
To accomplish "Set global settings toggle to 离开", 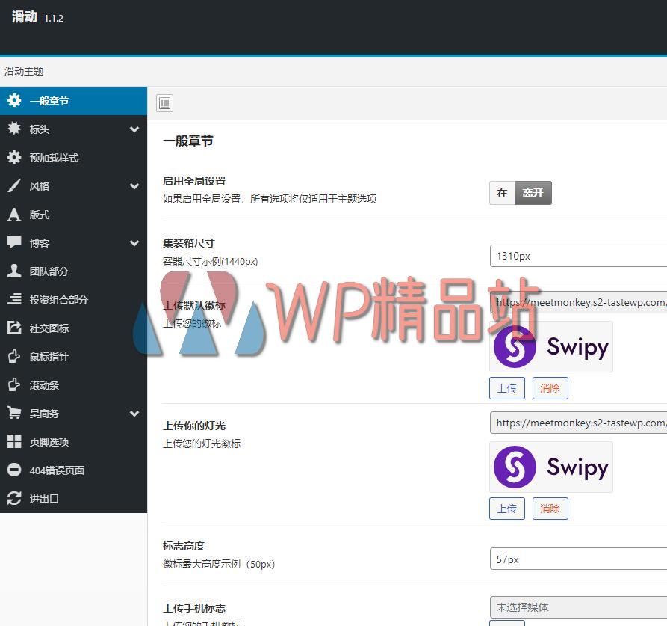I will coord(533,193).
